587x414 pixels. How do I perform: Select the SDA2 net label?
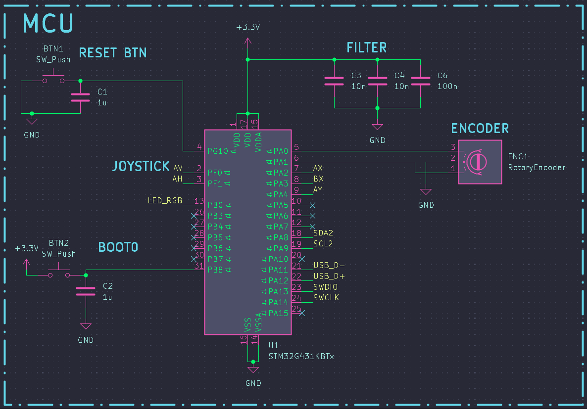point(323,233)
